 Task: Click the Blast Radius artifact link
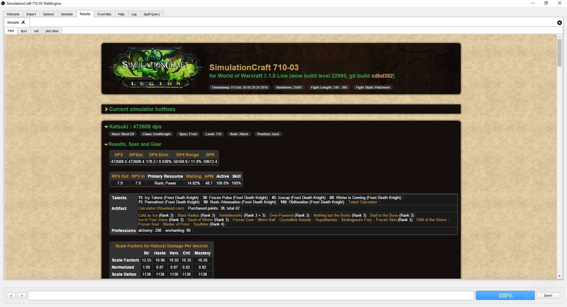(188, 215)
